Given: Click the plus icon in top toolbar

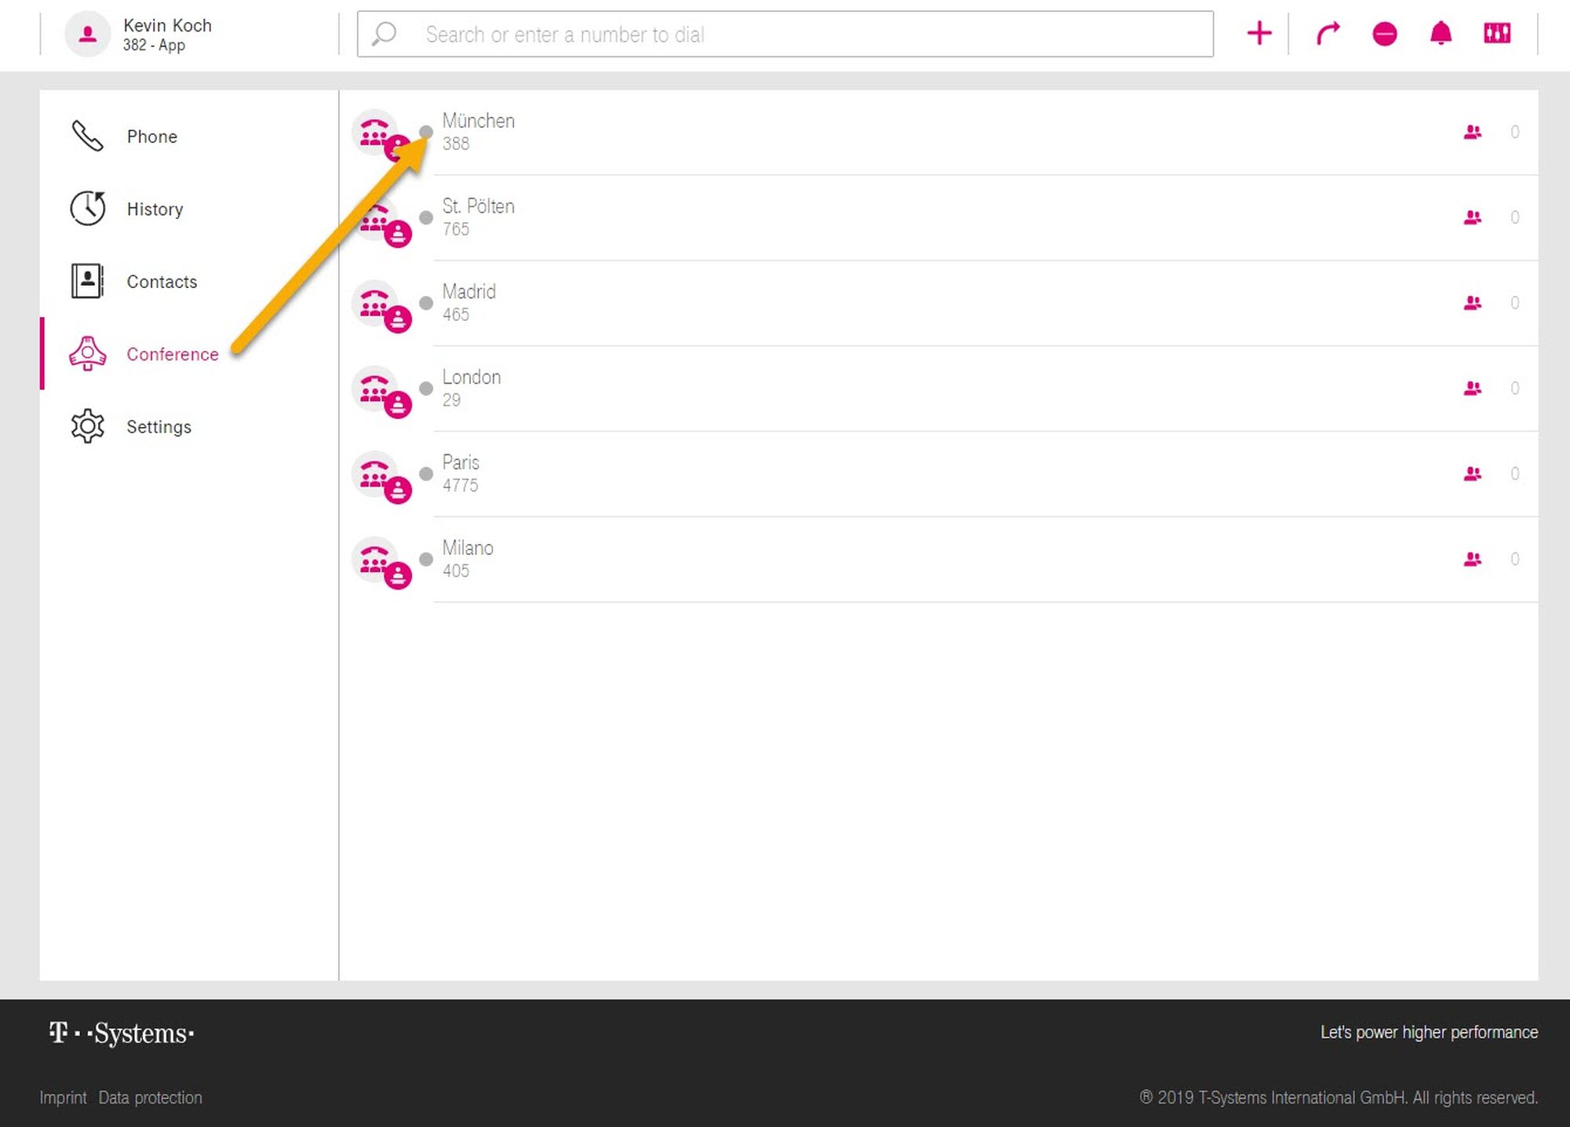Looking at the screenshot, I should point(1259,34).
